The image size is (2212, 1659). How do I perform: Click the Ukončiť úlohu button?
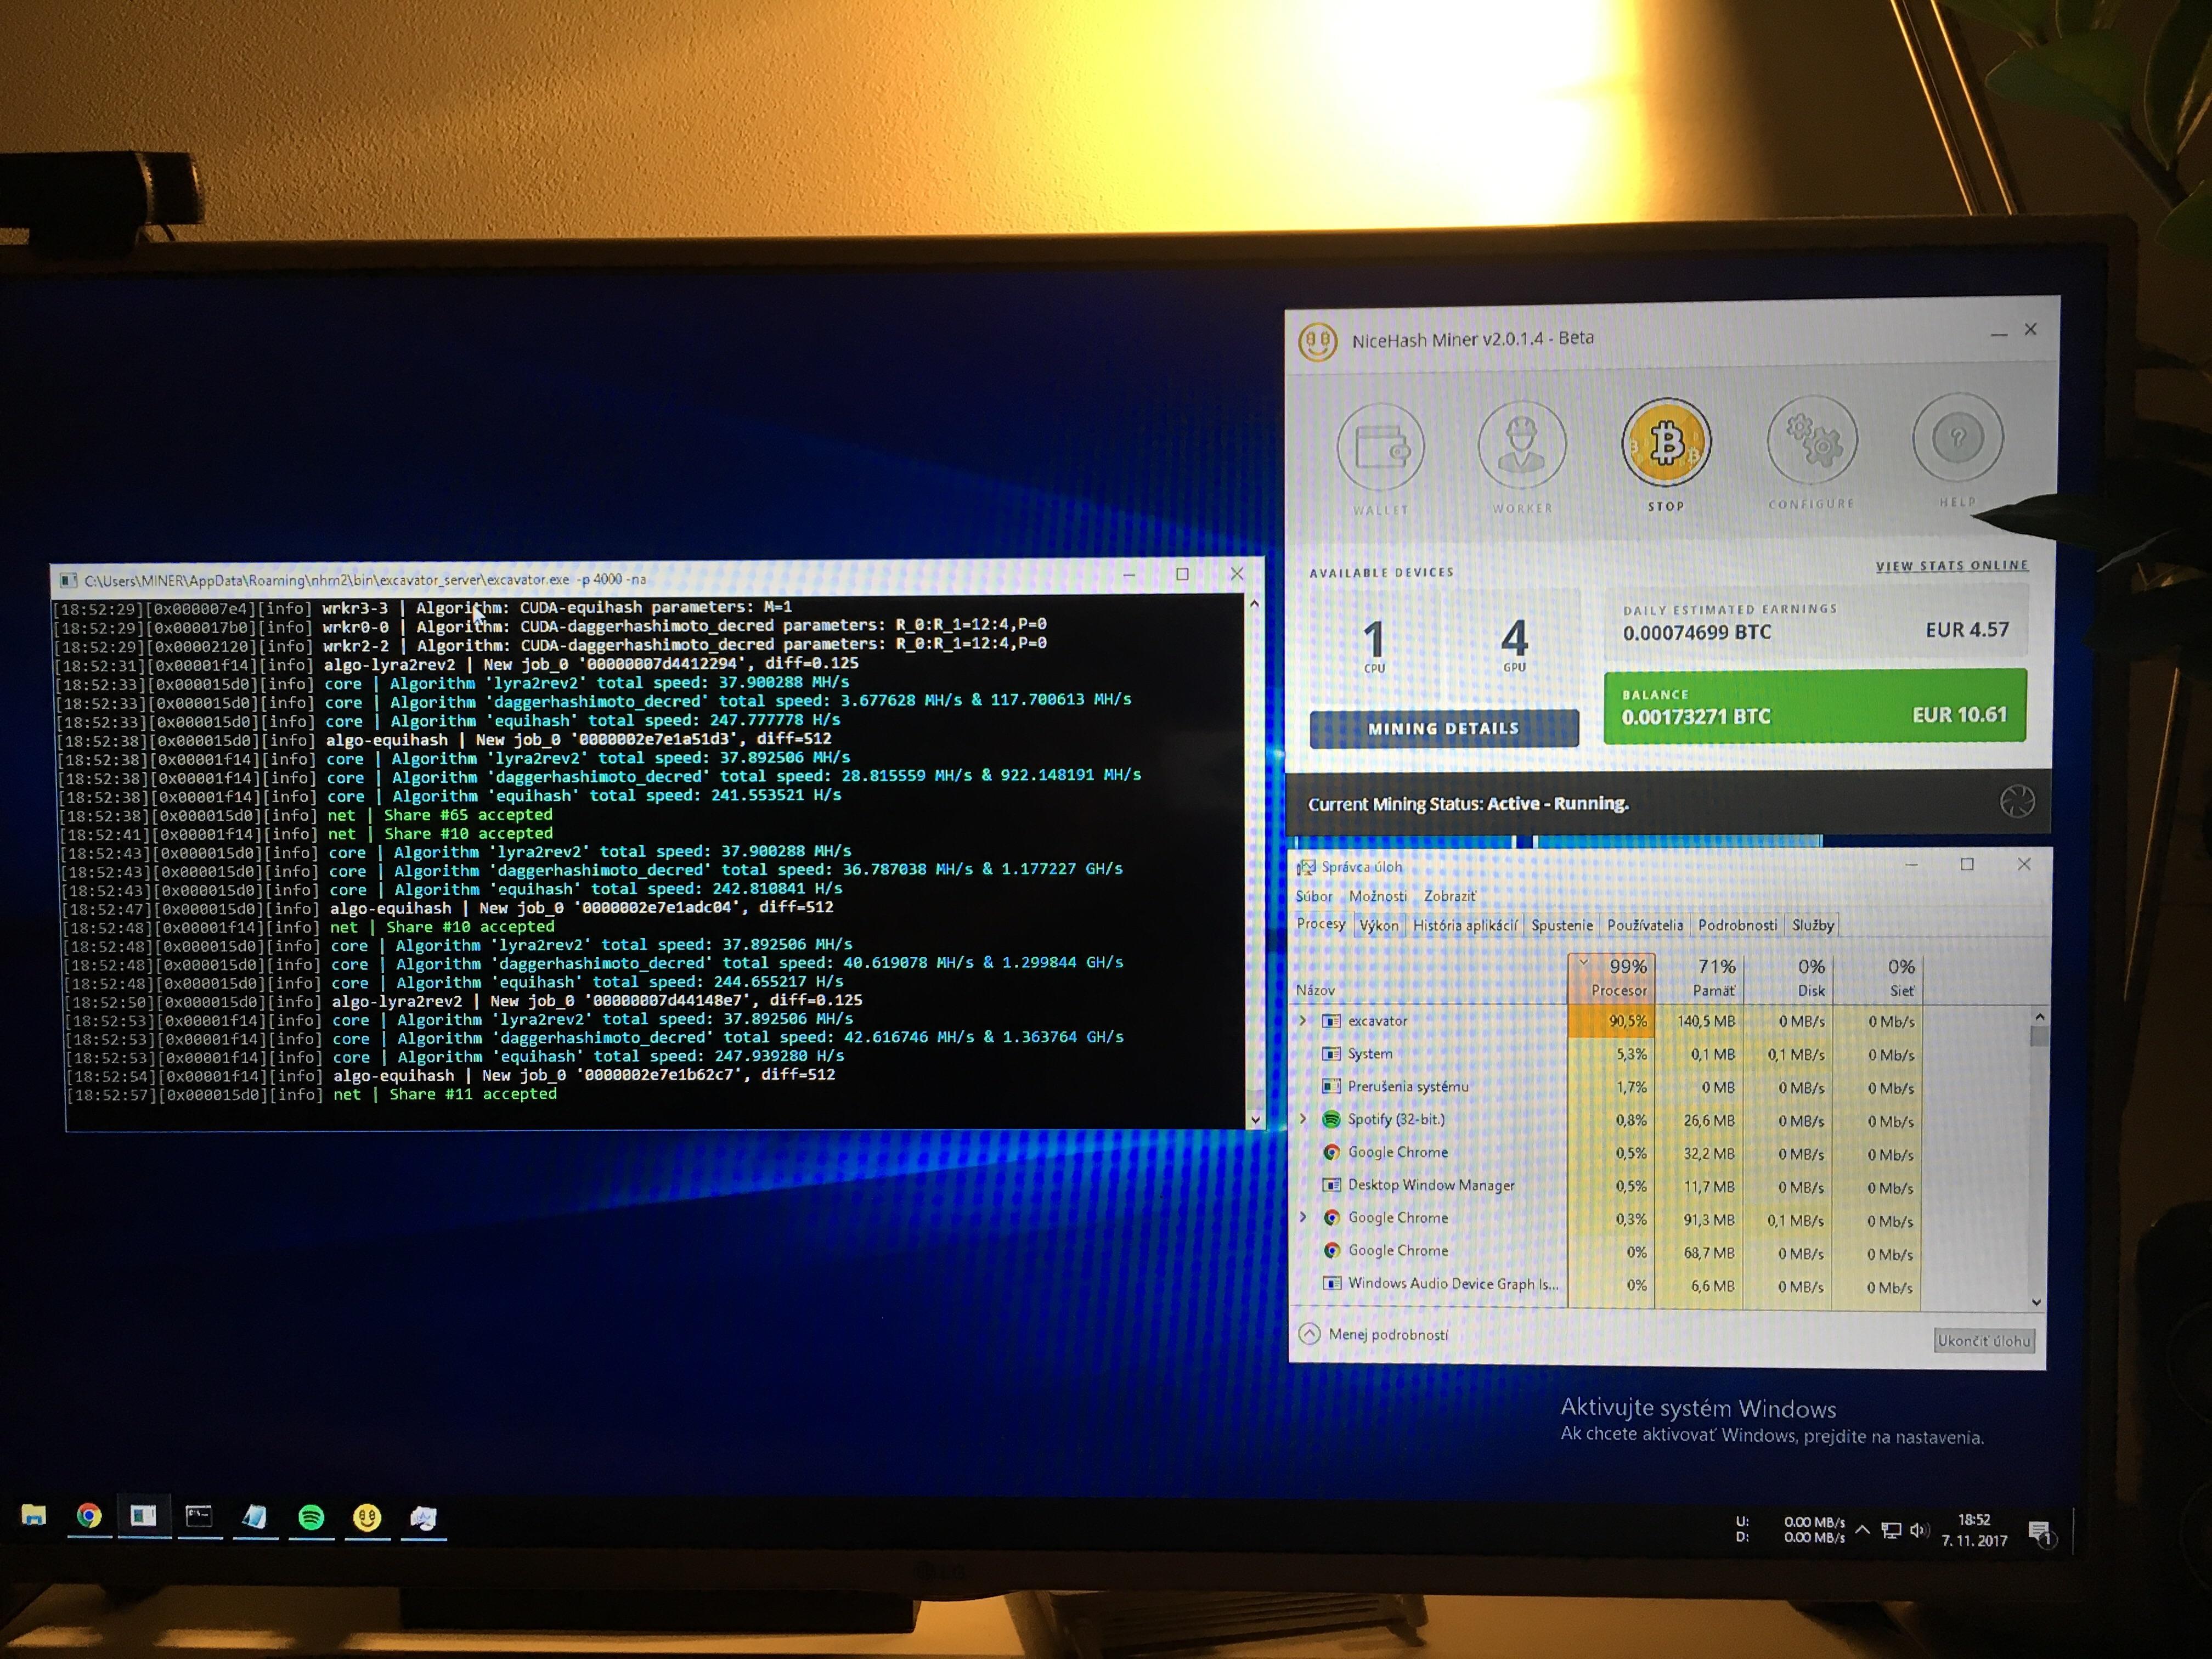[x=1983, y=1341]
